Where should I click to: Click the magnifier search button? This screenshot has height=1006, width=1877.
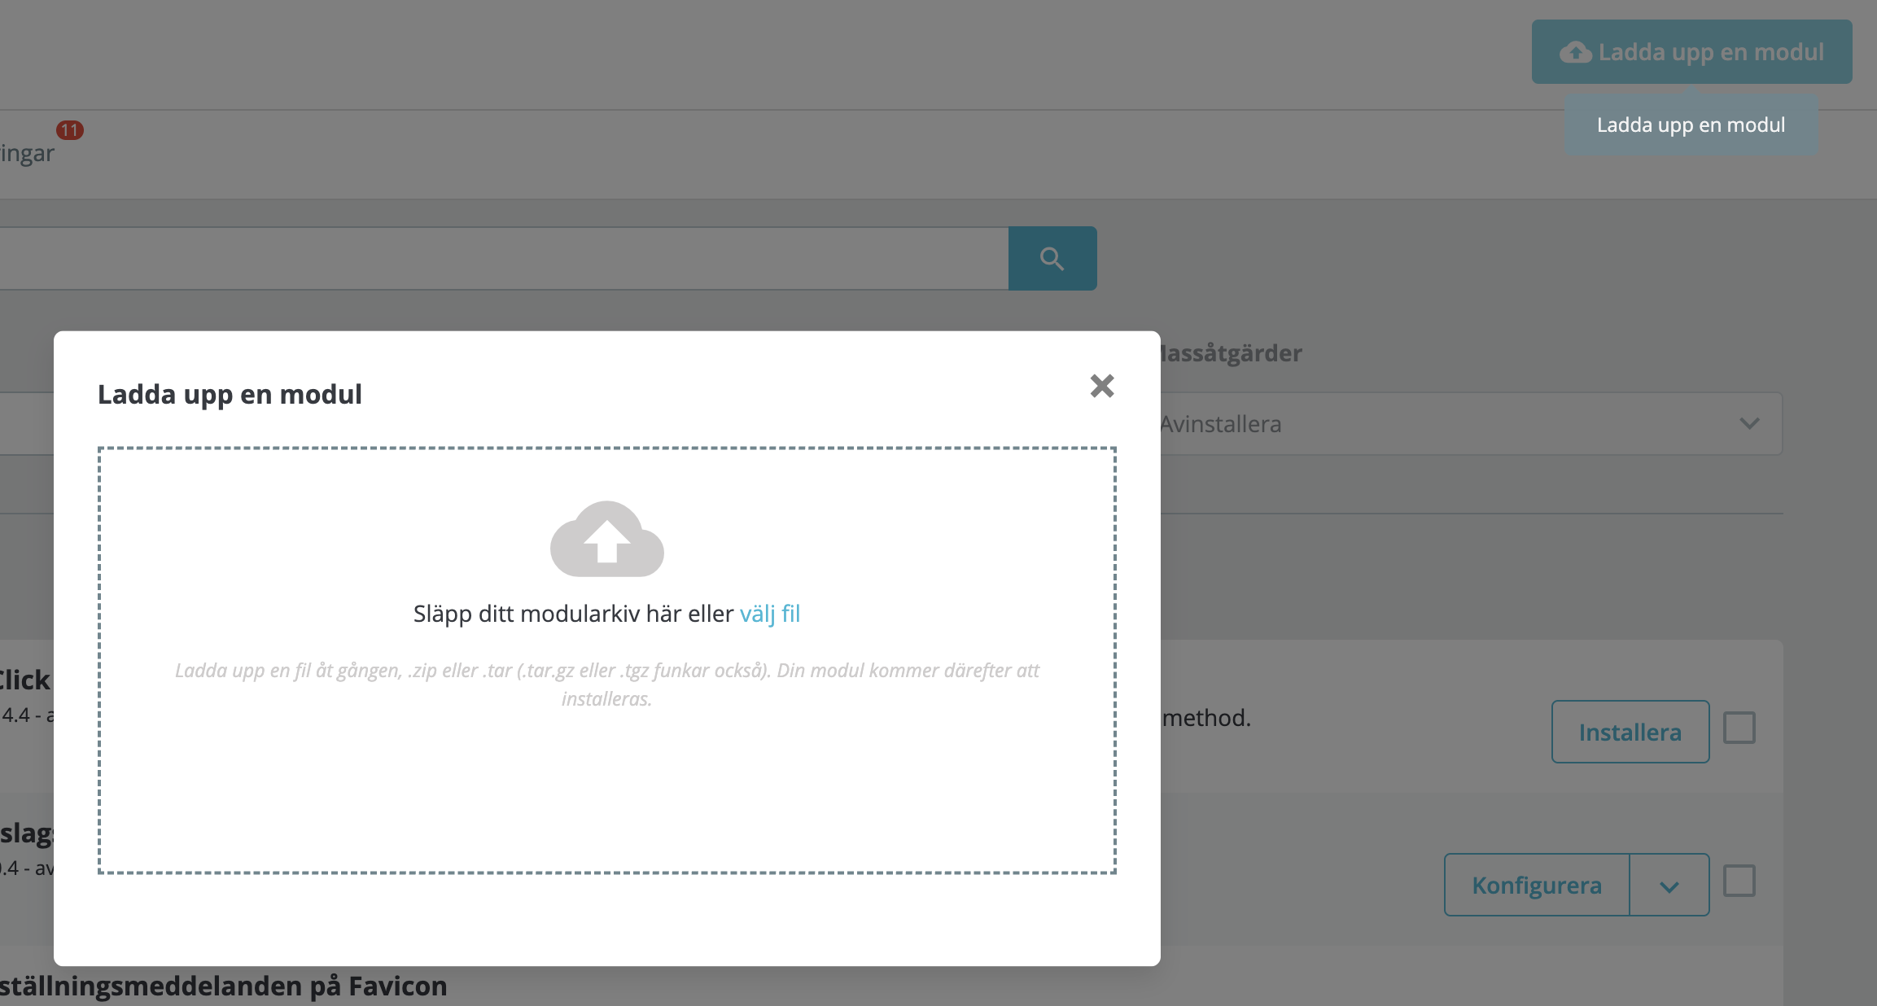[x=1052, y=259]
